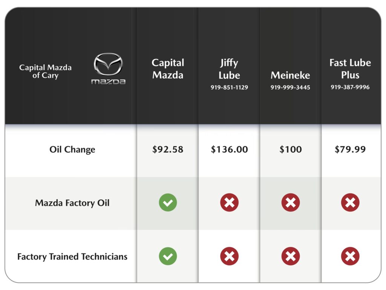Click Meineke's red X for Mazda Factory Oil
This screenshot has width=386, height=290.
(291, 203)
